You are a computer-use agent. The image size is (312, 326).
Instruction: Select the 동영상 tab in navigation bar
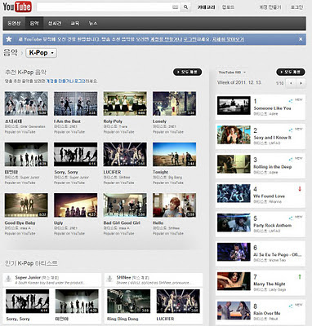14,24
